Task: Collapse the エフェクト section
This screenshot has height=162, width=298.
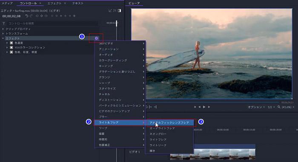Action: [3, 38]
